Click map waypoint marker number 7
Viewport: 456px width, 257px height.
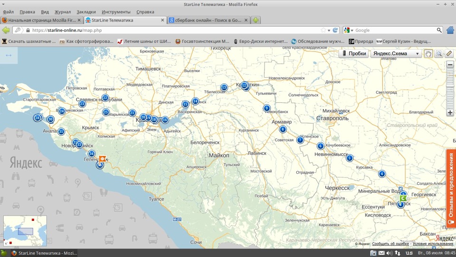(x=300, y=140)
